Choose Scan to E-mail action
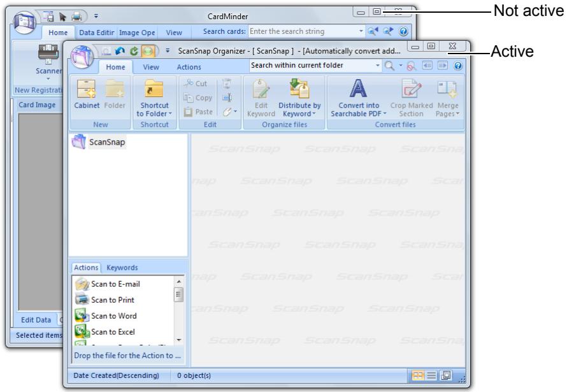The image size is (567, 392). (x=108, y=284)
